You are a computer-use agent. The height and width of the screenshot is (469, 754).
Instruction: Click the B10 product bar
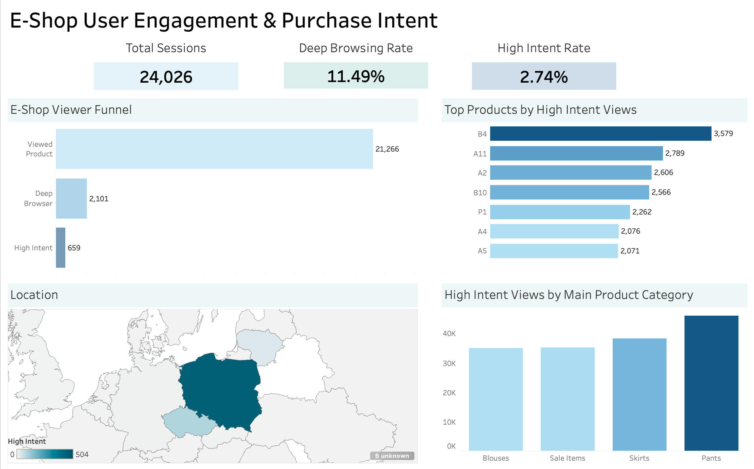tap(569, 192)
